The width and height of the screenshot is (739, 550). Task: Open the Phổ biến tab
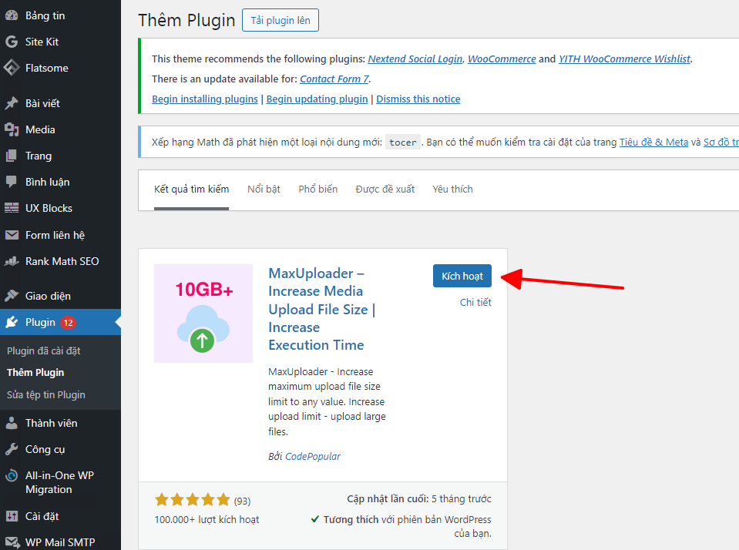pyautogui.click(x=318, y=189)
